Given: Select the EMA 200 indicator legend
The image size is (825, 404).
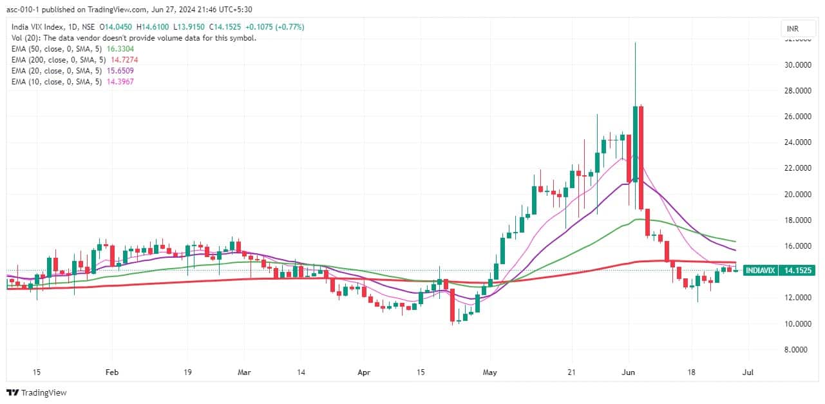Looking at the screenshot, I should 57,60.
